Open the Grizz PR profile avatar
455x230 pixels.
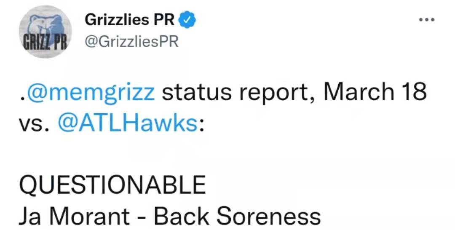click(45, 31)
